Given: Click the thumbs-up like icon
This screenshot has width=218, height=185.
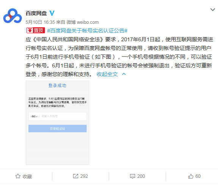Looking at the screenshot, I should pos(191,176).
